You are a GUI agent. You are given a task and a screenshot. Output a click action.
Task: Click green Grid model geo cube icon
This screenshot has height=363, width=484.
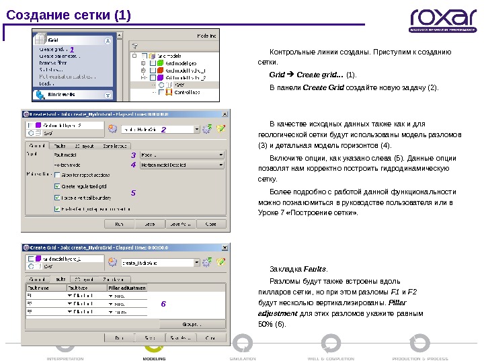[160, 63]
